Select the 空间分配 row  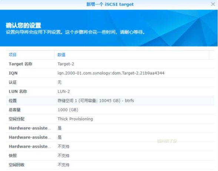110,119
